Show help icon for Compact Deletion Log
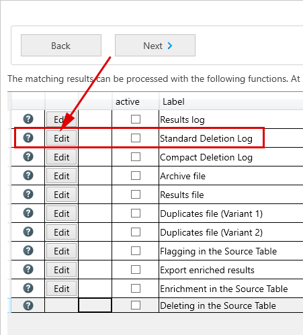Image resolution: width=303 pixels, height=335 pixels. pyautogui.click(x=28, y=156)
